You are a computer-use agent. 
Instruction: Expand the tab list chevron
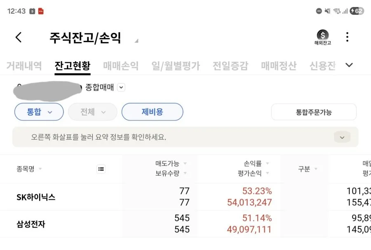coord(349,65)
